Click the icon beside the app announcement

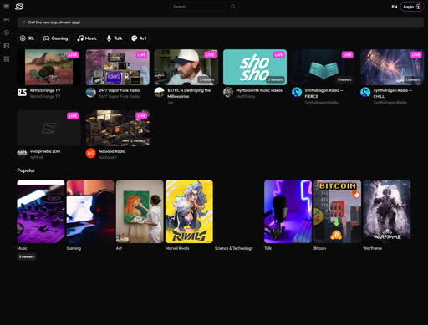tap(23, 23)
